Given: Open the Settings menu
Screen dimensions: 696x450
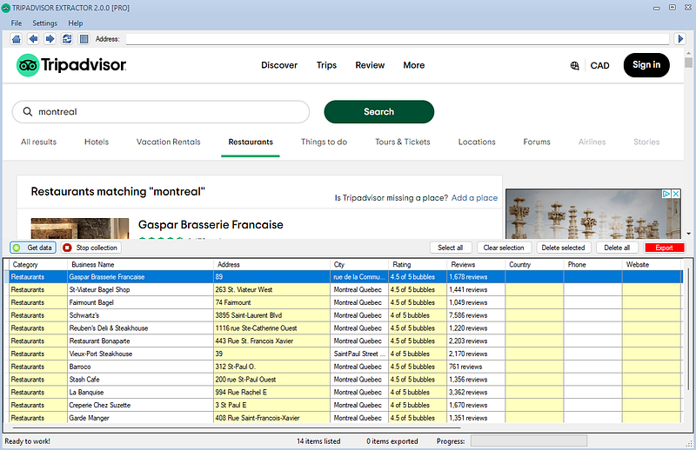Looking at the screenshot, I should (x=45, y=23).
